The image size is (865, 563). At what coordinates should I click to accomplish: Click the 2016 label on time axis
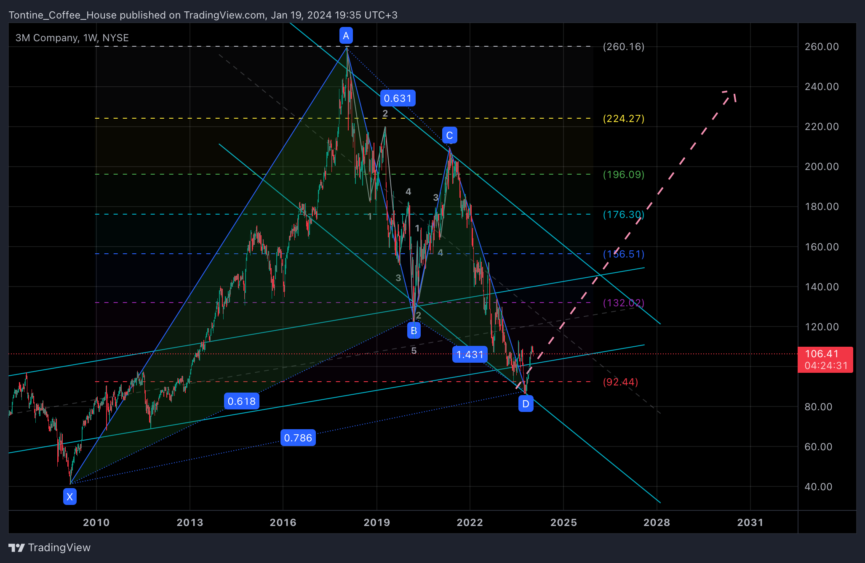coord(283,522)
